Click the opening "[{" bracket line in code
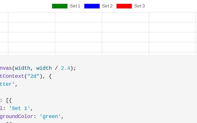197x123 pixels. point(9,100)
